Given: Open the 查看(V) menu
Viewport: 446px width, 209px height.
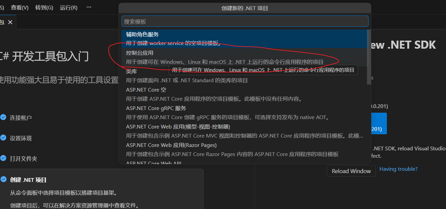Looking at the screenshot, I should pyautogui.click(x=20, y=7).
